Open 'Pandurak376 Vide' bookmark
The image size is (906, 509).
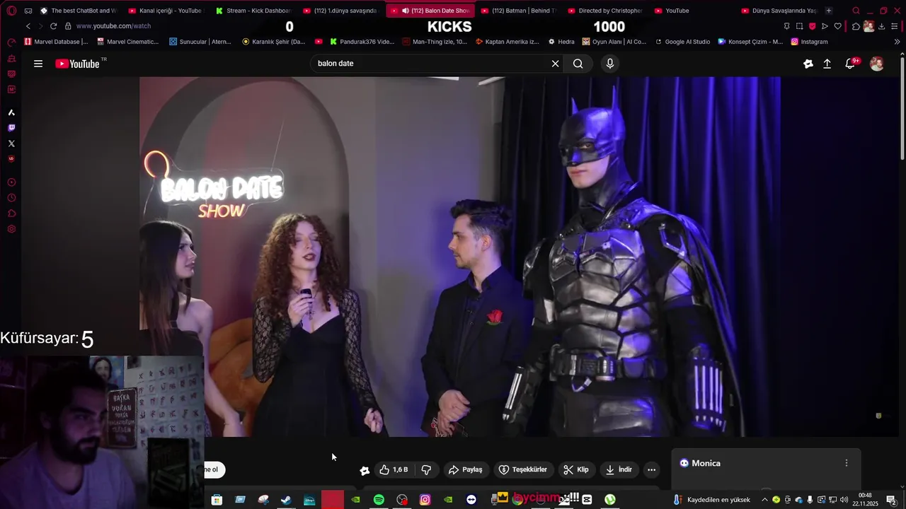(x=362, y=42)
